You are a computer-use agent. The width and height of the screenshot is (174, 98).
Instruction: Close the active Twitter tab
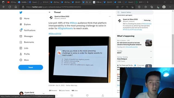[90, 2]
